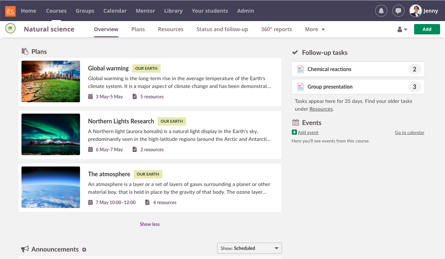Click the megaphone icon beside Announcements

[25, 249]
